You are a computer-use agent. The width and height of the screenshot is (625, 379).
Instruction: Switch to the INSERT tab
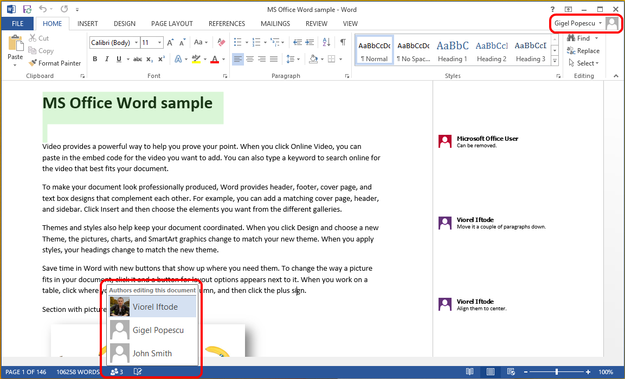point(88,23)
